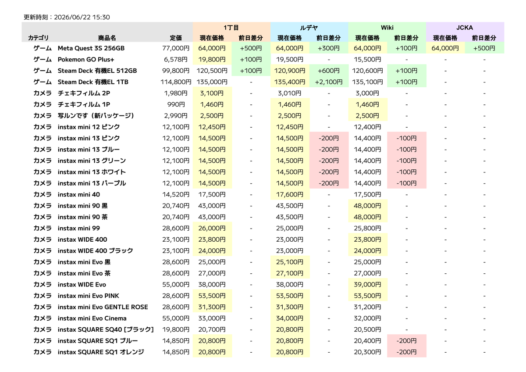Select the instax WIDE Evo product name
This screenshot has width=526, height=372.
tap(82, 284)
